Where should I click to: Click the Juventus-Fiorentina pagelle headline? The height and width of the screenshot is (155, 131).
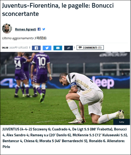pos(58,10)
